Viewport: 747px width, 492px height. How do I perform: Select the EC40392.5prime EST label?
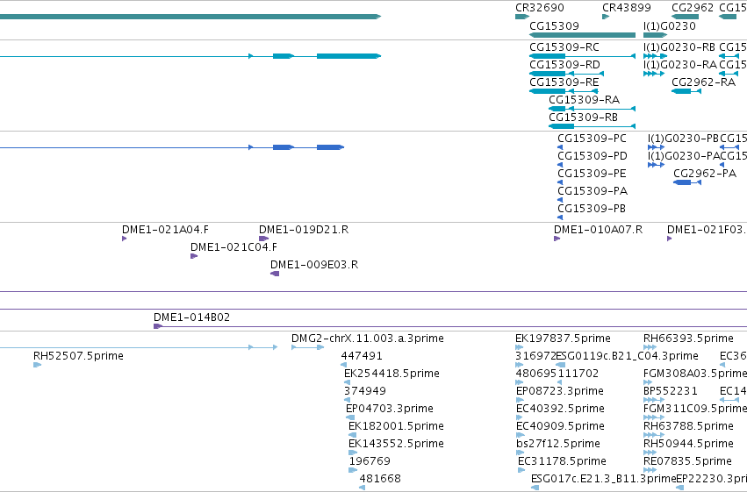pyautogui.click(x=560, y=409)
